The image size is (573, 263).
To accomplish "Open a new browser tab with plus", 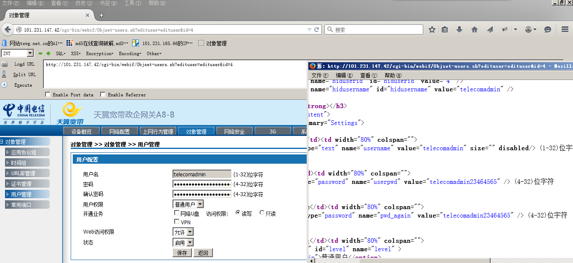I will point(101,15).
